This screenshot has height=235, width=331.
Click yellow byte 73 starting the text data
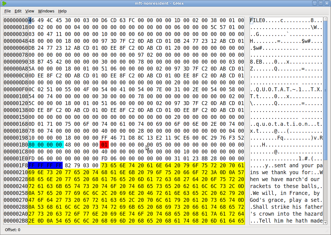(104, 166)
